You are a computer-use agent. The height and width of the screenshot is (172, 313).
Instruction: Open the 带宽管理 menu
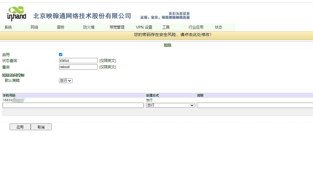pyautogui.click(x=116, y=27)
